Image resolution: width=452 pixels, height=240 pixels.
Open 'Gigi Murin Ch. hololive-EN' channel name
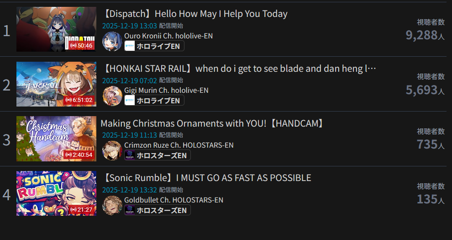[x=166, y=91]
